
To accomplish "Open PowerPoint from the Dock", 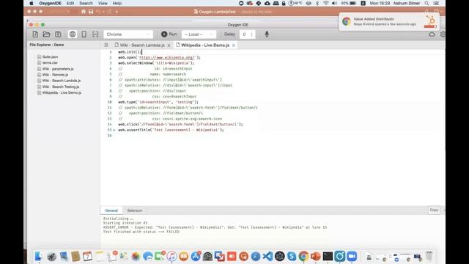I will (316, 256).
